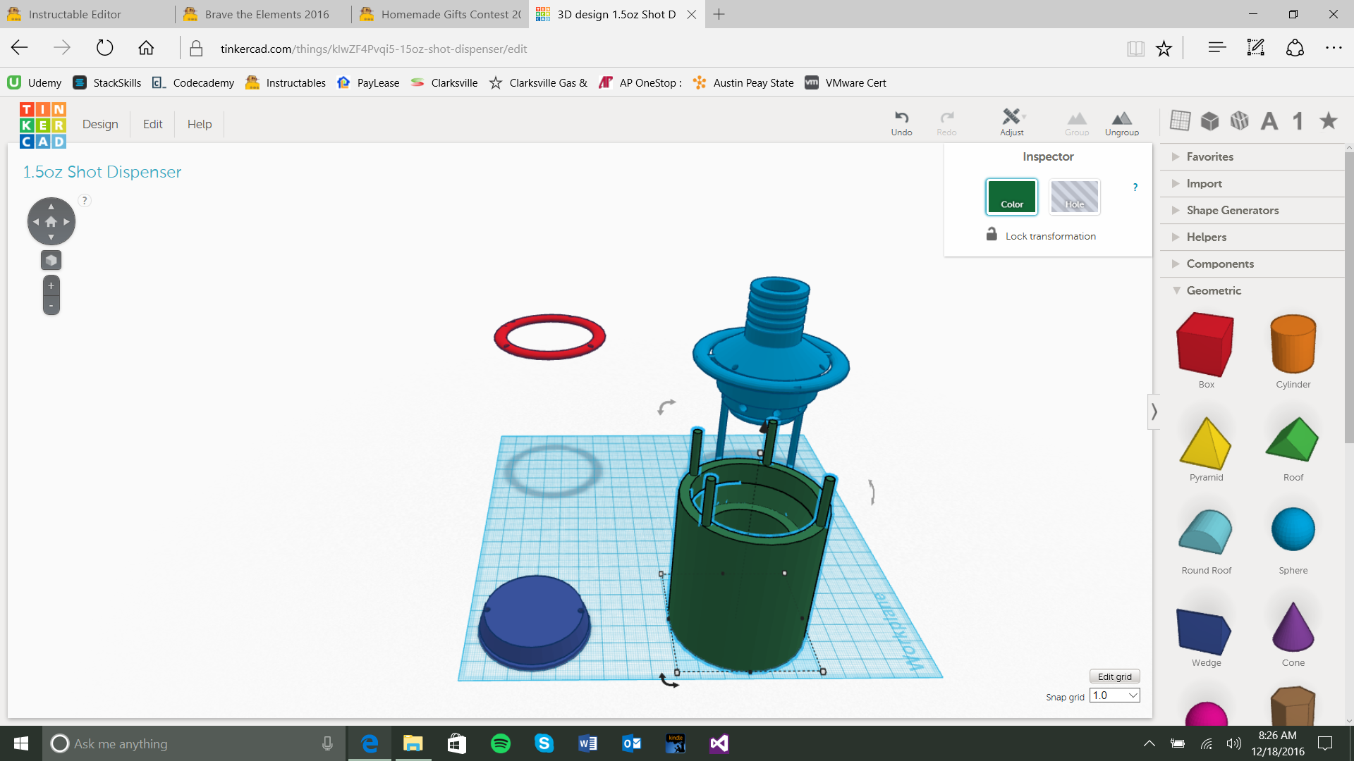Click the Ungroup icon
This screenshot has width=1354, height=761.
[1121, 118]
